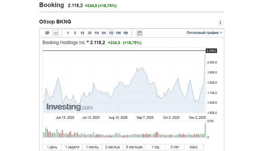
Task: Select the area line chart icon
Action: (x=56, y=33)
